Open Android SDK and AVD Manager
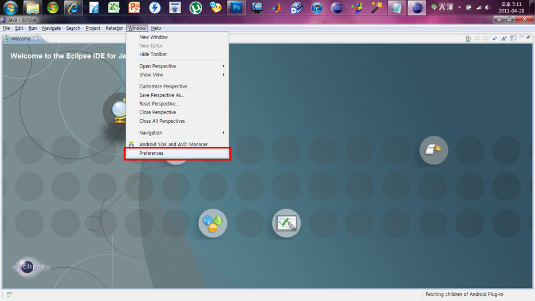The width and height of the screenshot is (535, 301). click(x=178, y=144)
